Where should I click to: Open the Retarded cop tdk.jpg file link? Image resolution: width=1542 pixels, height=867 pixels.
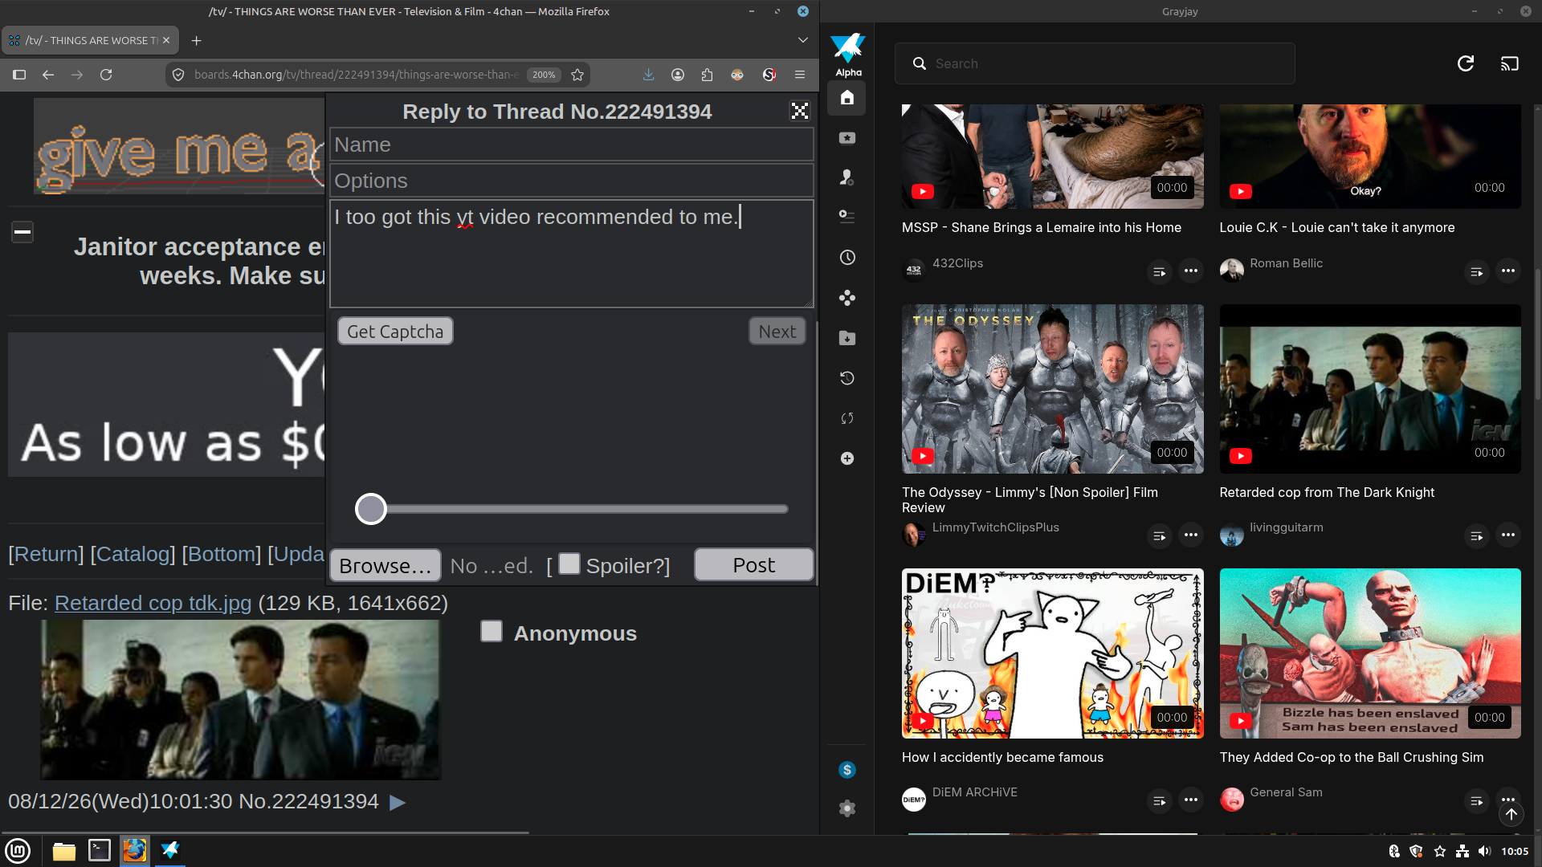(153, 603)
